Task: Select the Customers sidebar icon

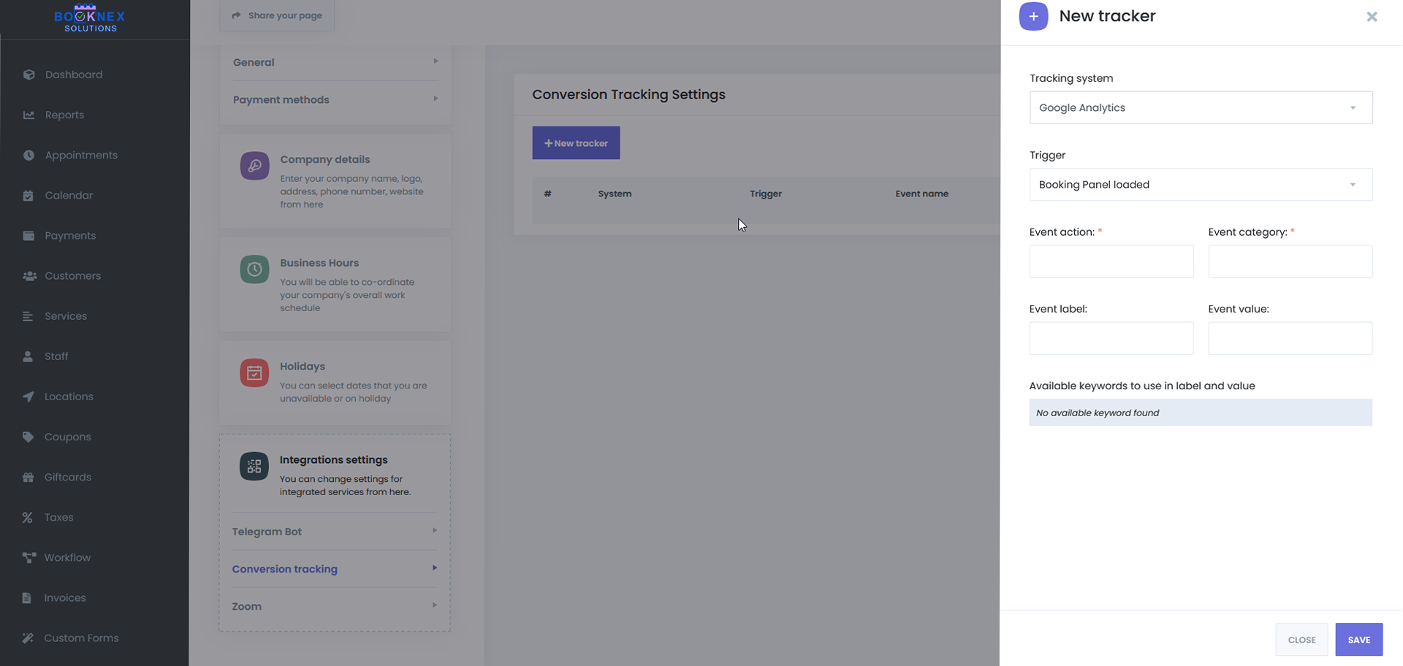Action: 29,276
